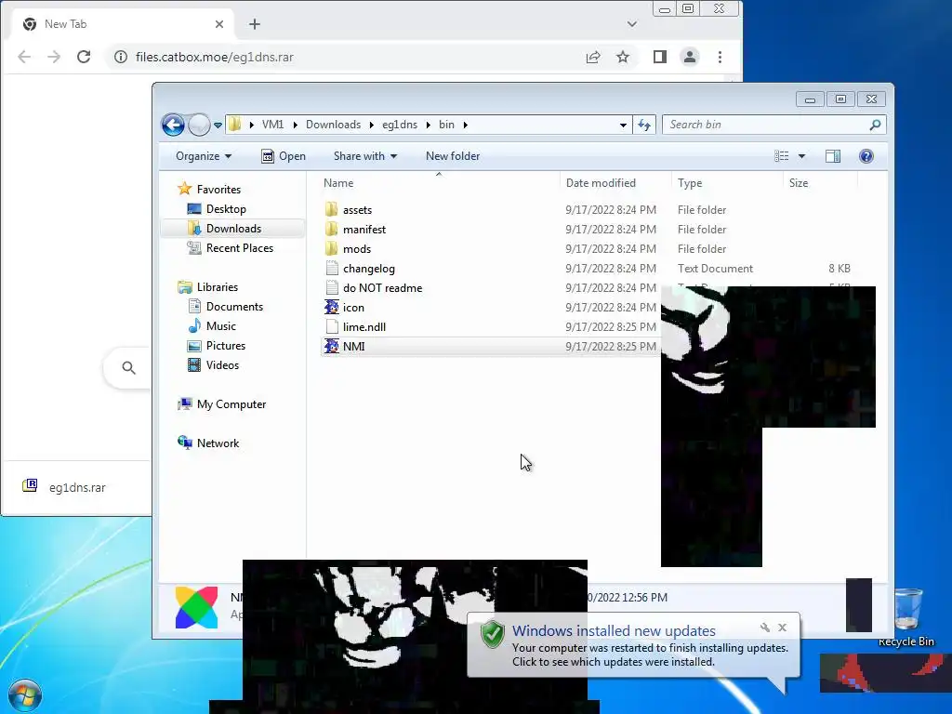Open Chrome tab search chevron
This screenshot has width=952, height=714.
[632, 24]
